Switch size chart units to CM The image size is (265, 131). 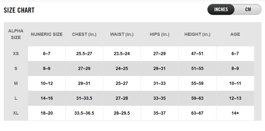point(248,10)
